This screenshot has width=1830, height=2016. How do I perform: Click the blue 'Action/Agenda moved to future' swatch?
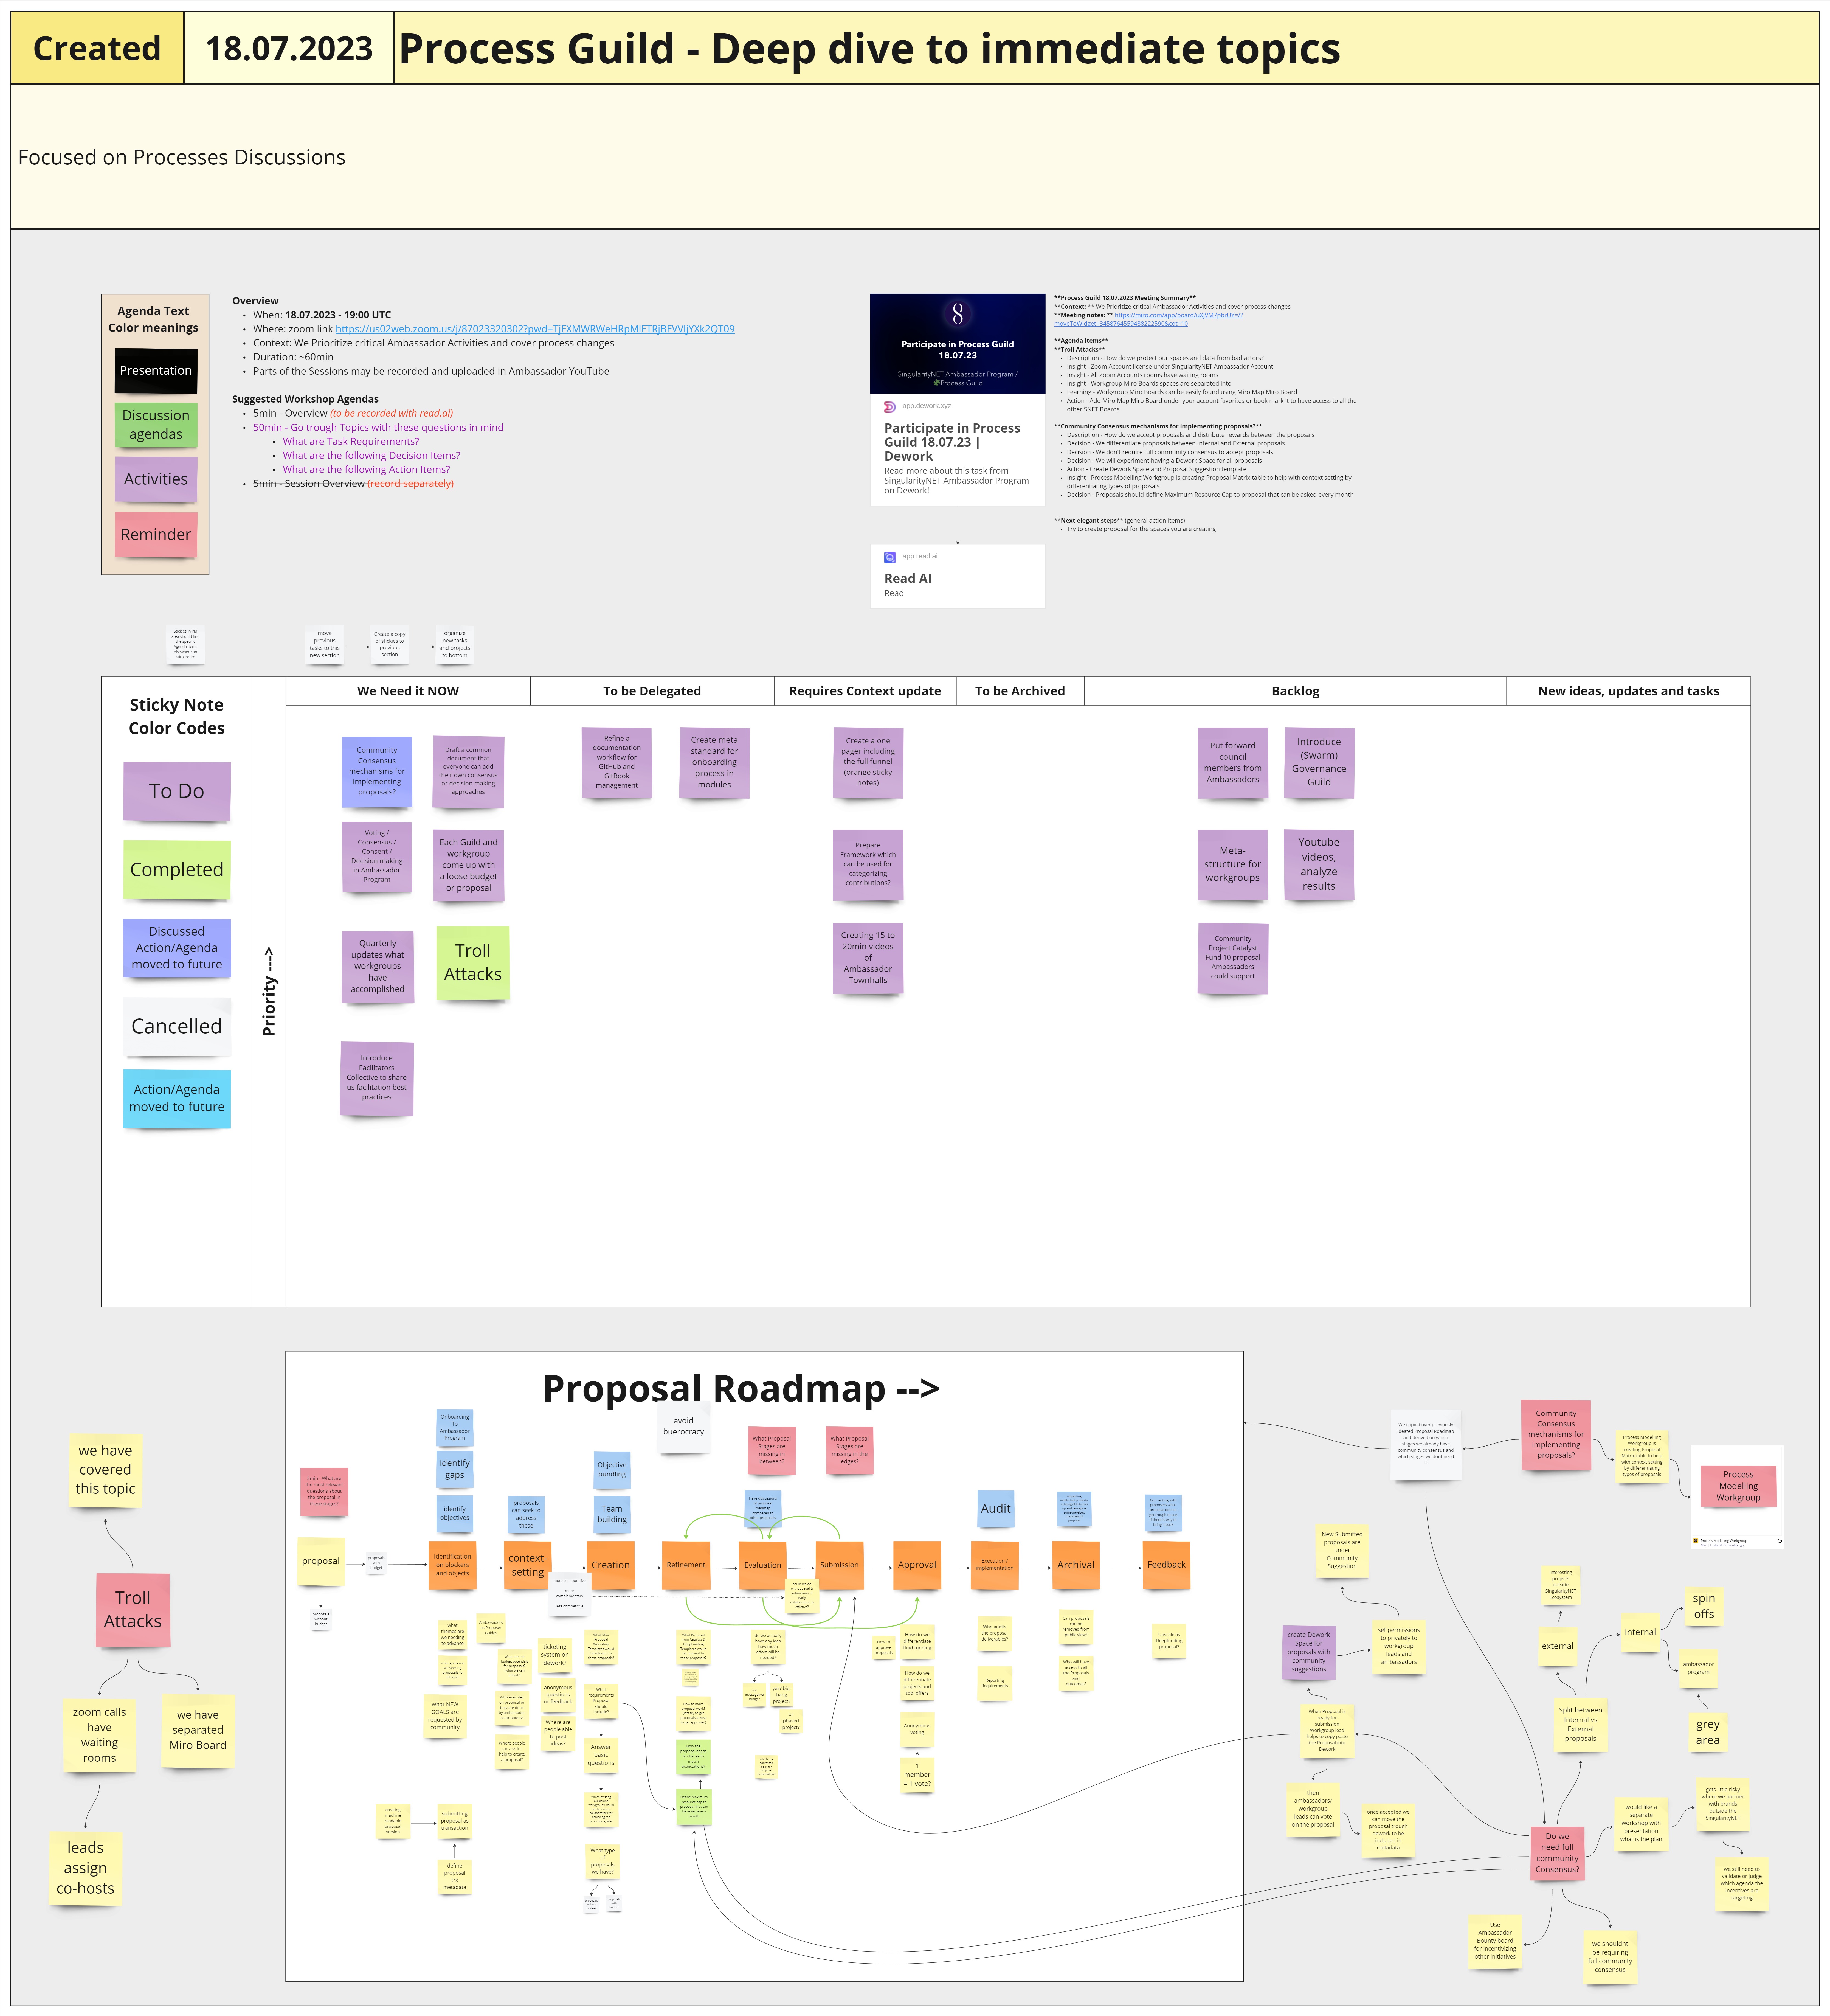click(x=177, y=1098)
